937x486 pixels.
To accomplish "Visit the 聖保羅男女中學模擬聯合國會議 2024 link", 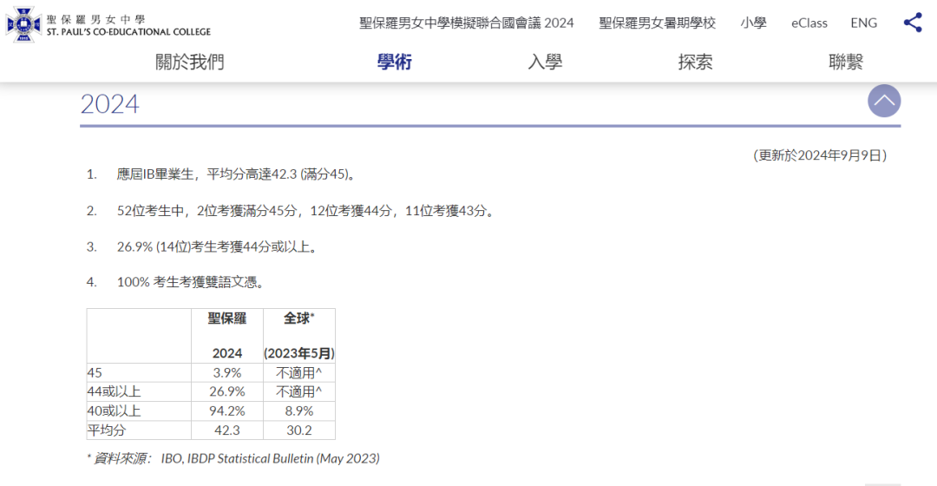I will point(467,23).
